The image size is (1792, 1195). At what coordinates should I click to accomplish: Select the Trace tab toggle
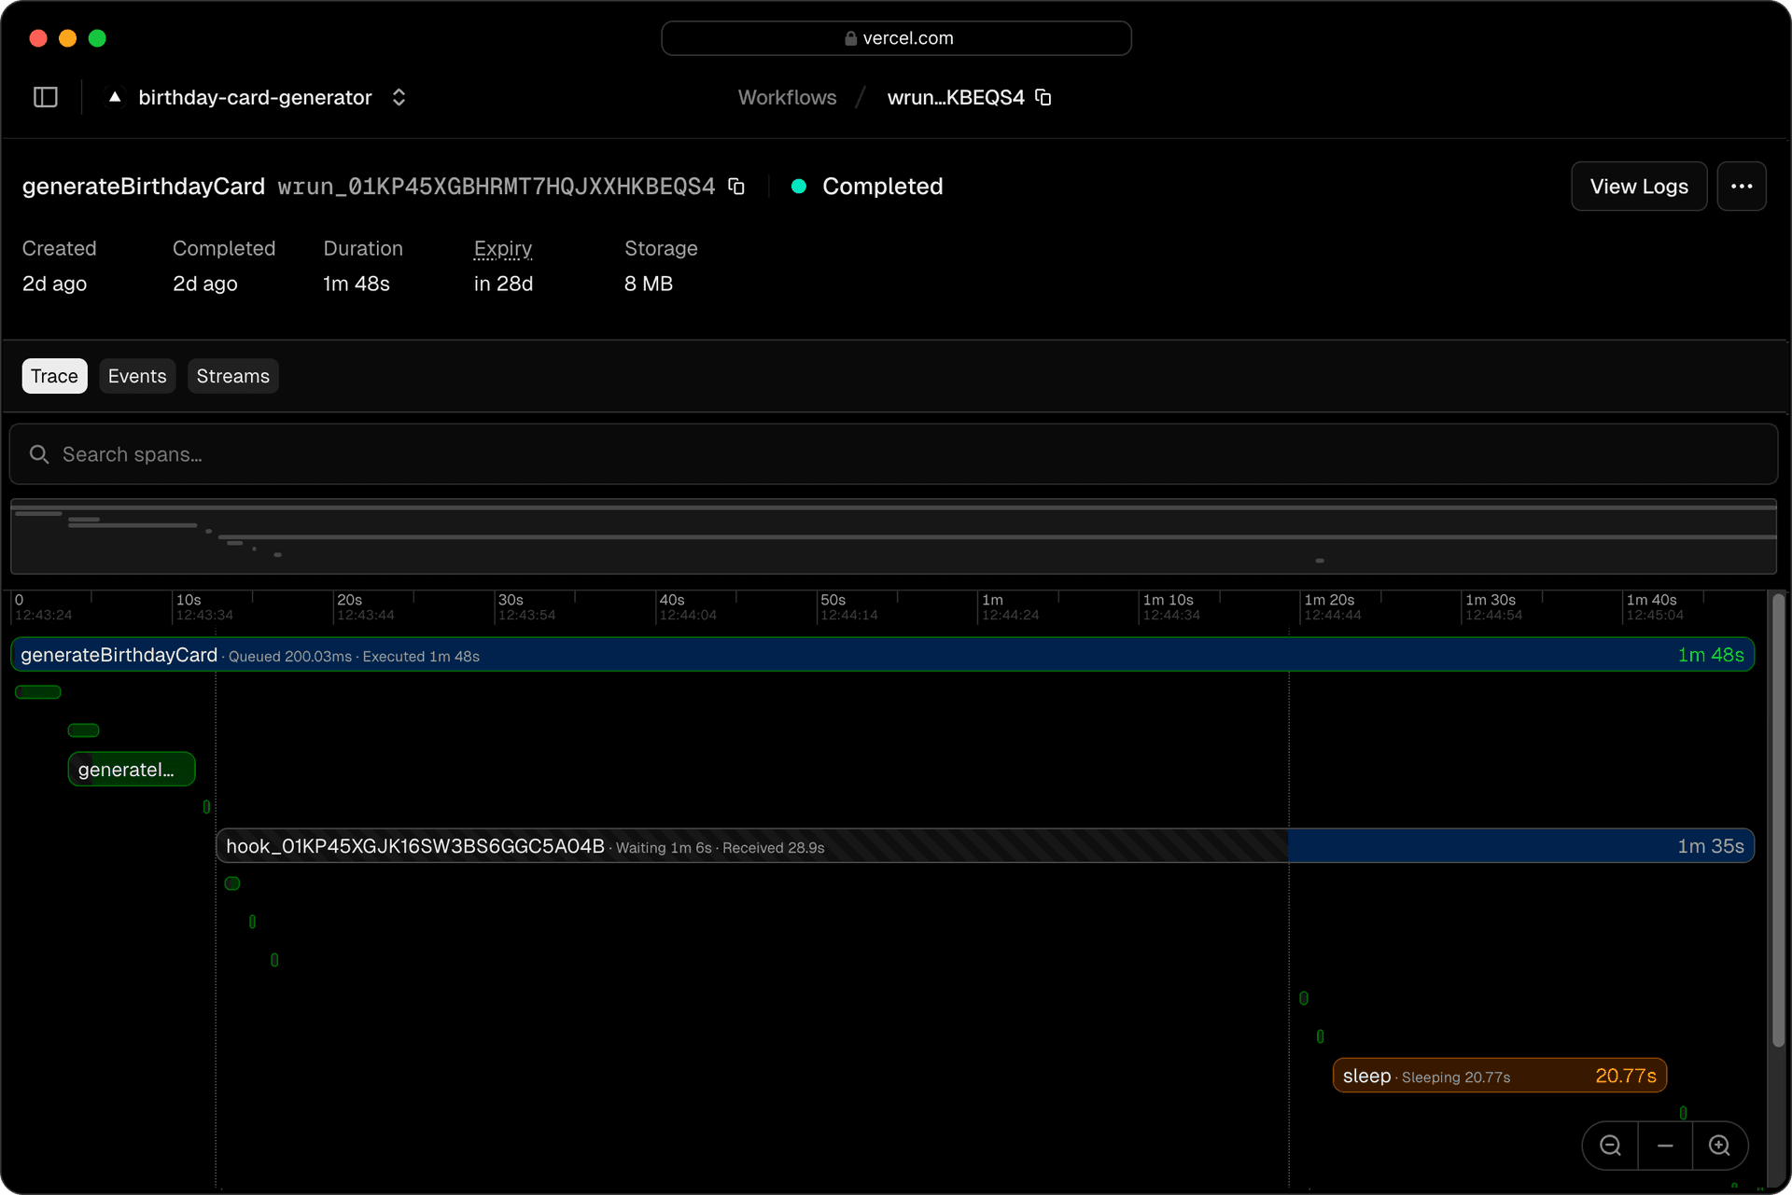(54, 376)
